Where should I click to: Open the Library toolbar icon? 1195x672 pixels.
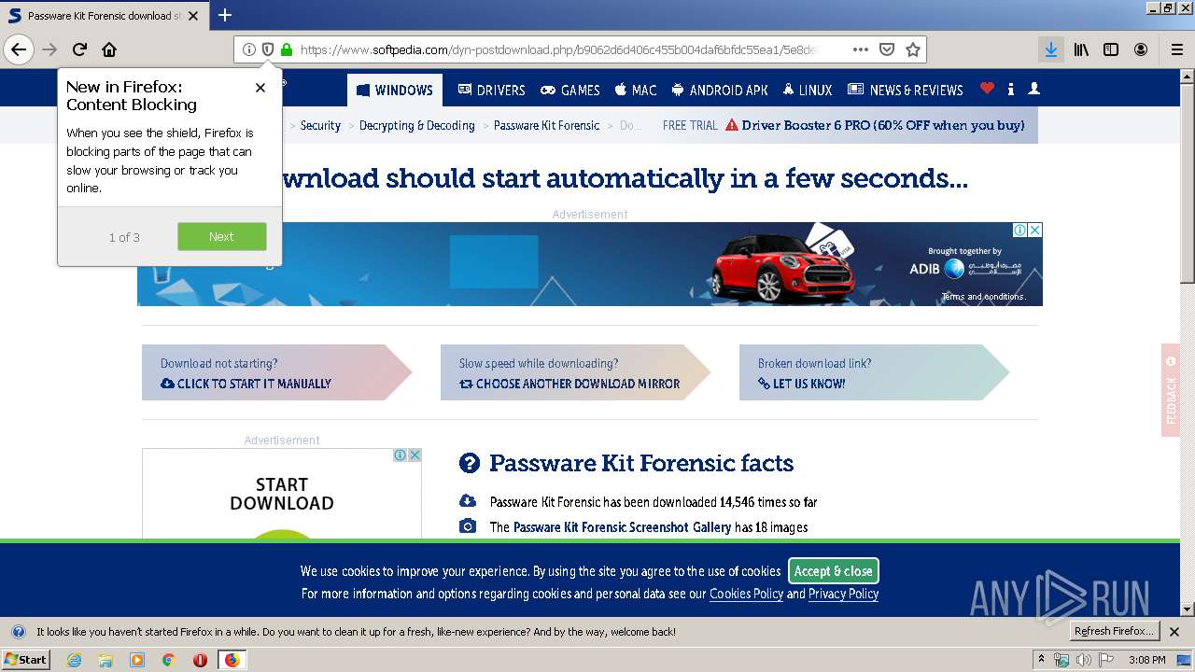point(1081,49)
